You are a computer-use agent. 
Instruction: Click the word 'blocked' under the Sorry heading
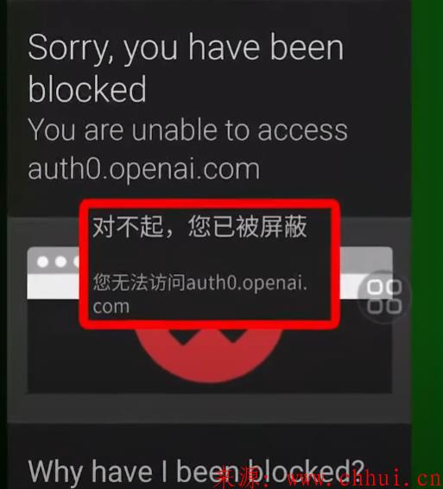pyautogui.click(x=87, y=89)
